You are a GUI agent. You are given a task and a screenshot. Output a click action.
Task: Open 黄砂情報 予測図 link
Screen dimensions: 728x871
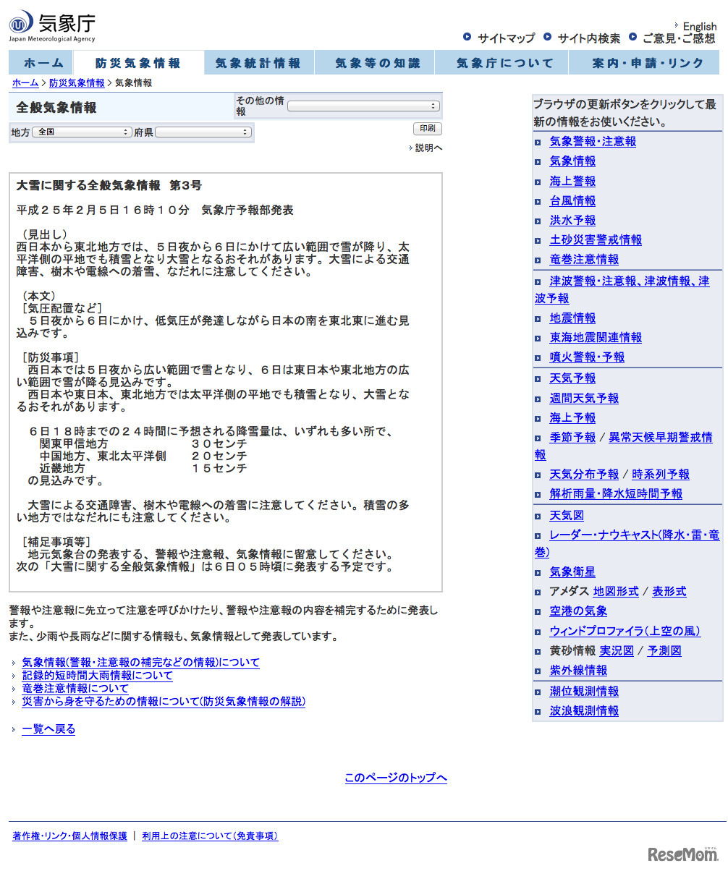[664, 651]
